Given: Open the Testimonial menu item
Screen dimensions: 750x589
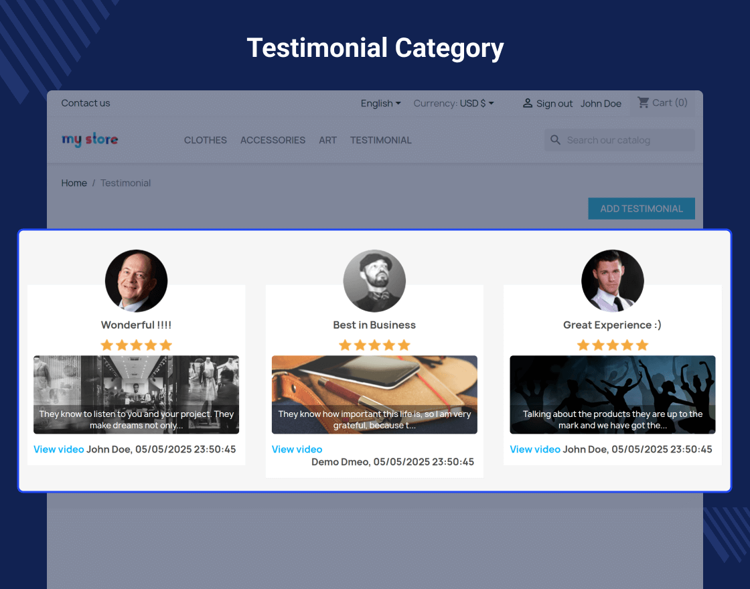Looking at the screenshot, I should tap(381, 140).
